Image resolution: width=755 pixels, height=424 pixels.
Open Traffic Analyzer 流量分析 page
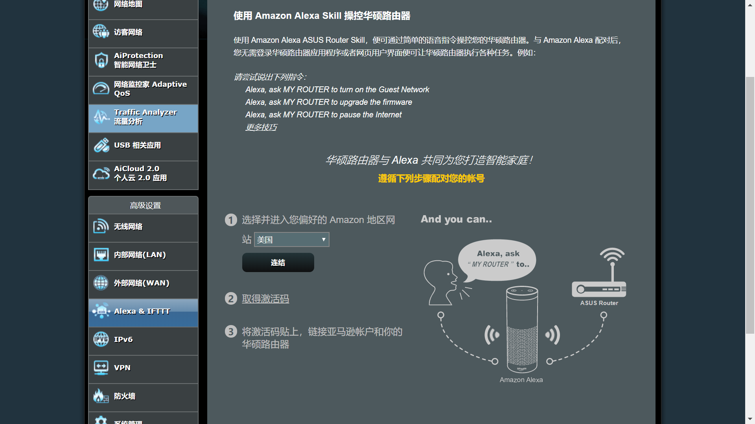point(144,119)
